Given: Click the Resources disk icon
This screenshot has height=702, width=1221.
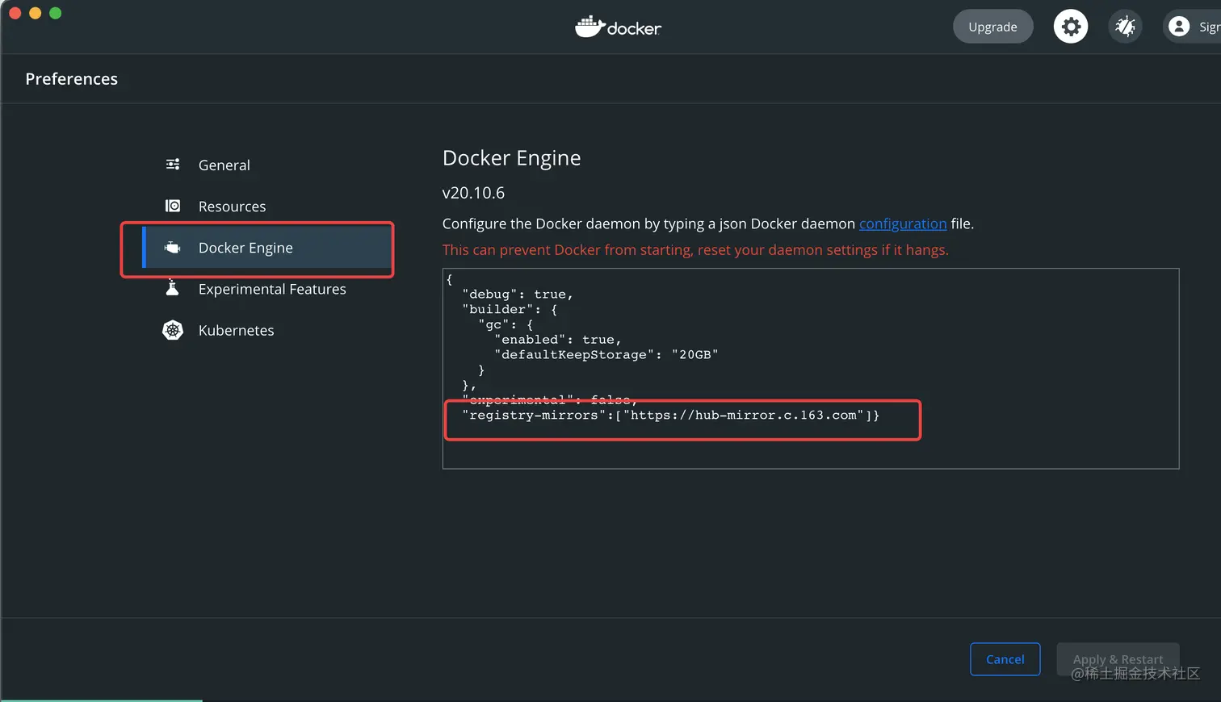Looking at the screenshot, I should (x=173, y=206).
